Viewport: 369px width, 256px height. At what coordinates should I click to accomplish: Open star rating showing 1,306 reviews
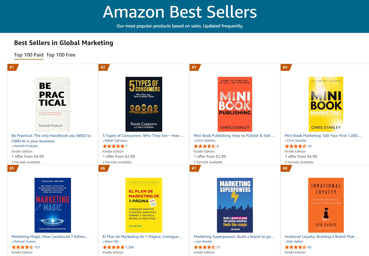pos(113,247)
